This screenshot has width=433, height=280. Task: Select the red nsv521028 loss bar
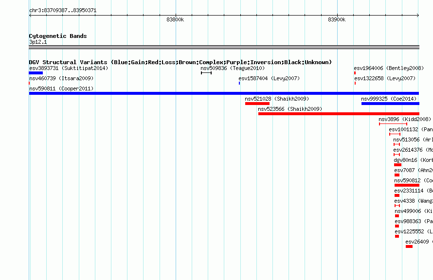pyautogui.click(x=257, y=104)
